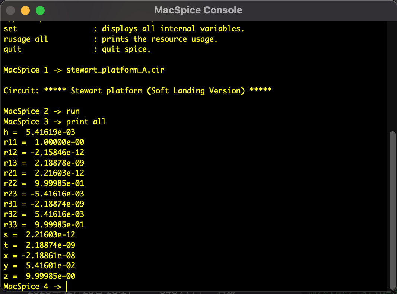
Task: Click the vertical scrollbar thumb
Action: [392, 210]
